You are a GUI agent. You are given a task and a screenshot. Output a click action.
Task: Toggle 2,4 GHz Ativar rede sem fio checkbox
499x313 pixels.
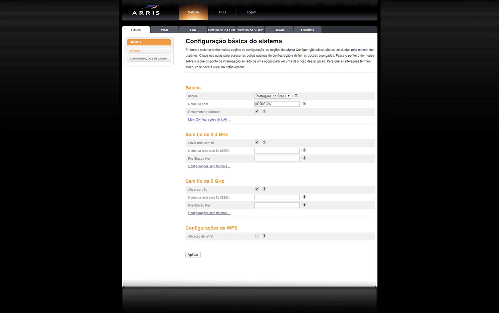pos(257,142)
